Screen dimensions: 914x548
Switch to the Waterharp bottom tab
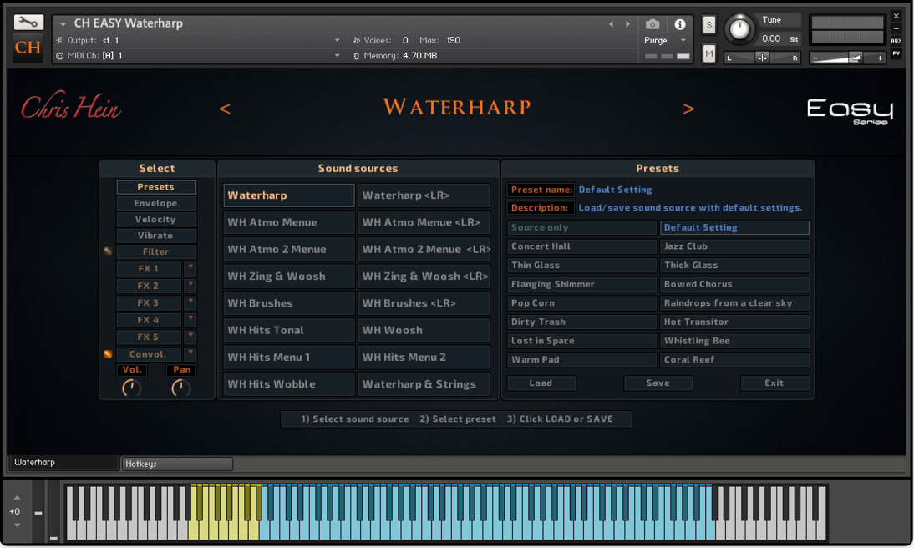tap(63, 462)
